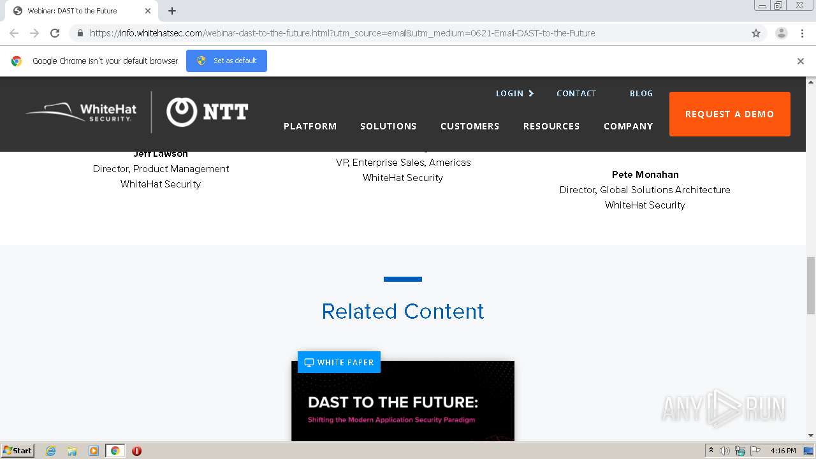This screenshot has width=816, height=459.
Task: Open the LOGIN link
Action: point(509,93)
